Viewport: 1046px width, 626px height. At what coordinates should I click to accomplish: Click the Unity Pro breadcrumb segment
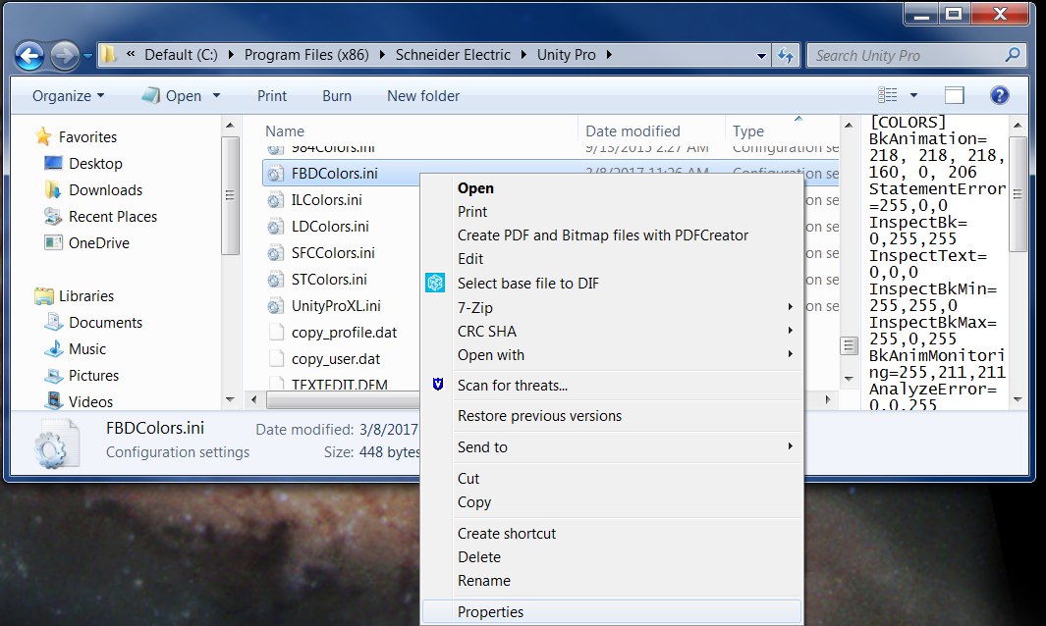tap(567, 55)
